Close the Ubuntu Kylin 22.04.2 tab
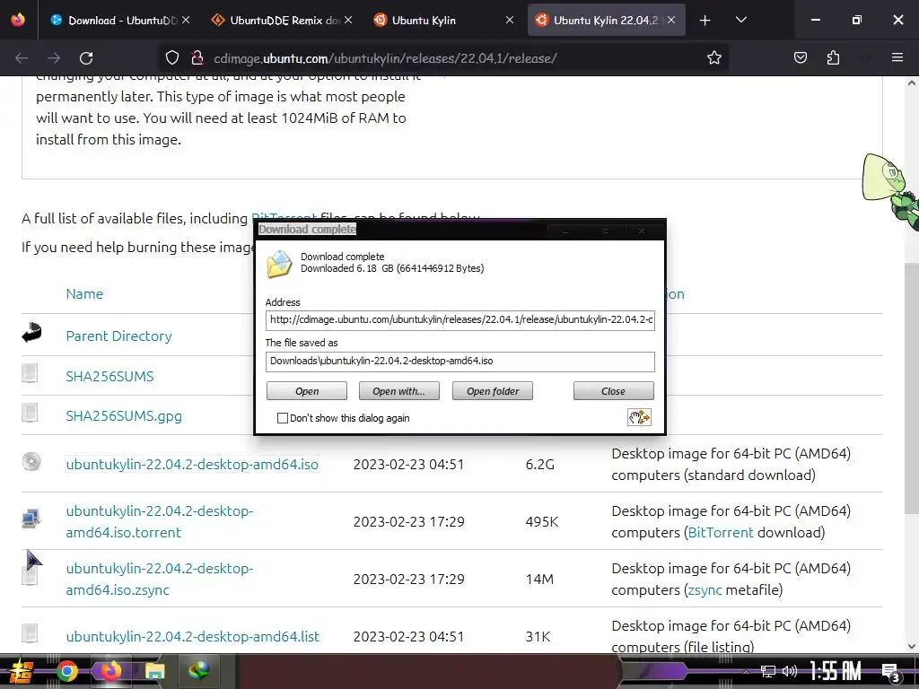This screenshot has height=689, width=919. click(x=671, y=20)
